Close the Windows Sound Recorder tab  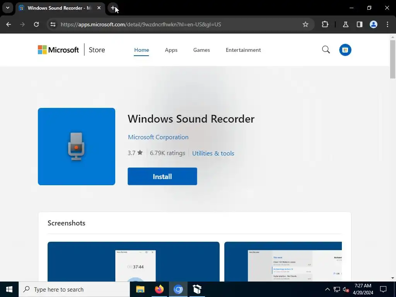coord(99,8)
